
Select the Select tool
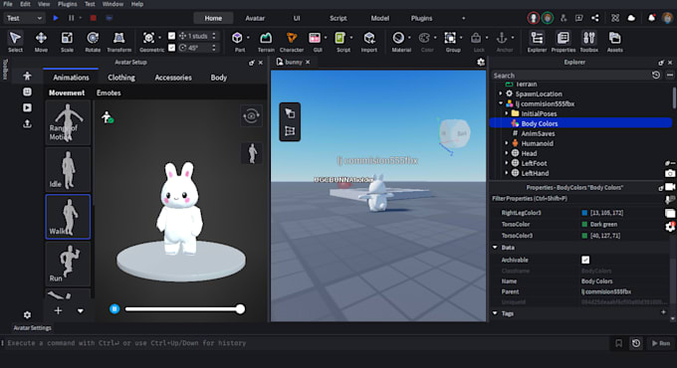pos(15,42)
